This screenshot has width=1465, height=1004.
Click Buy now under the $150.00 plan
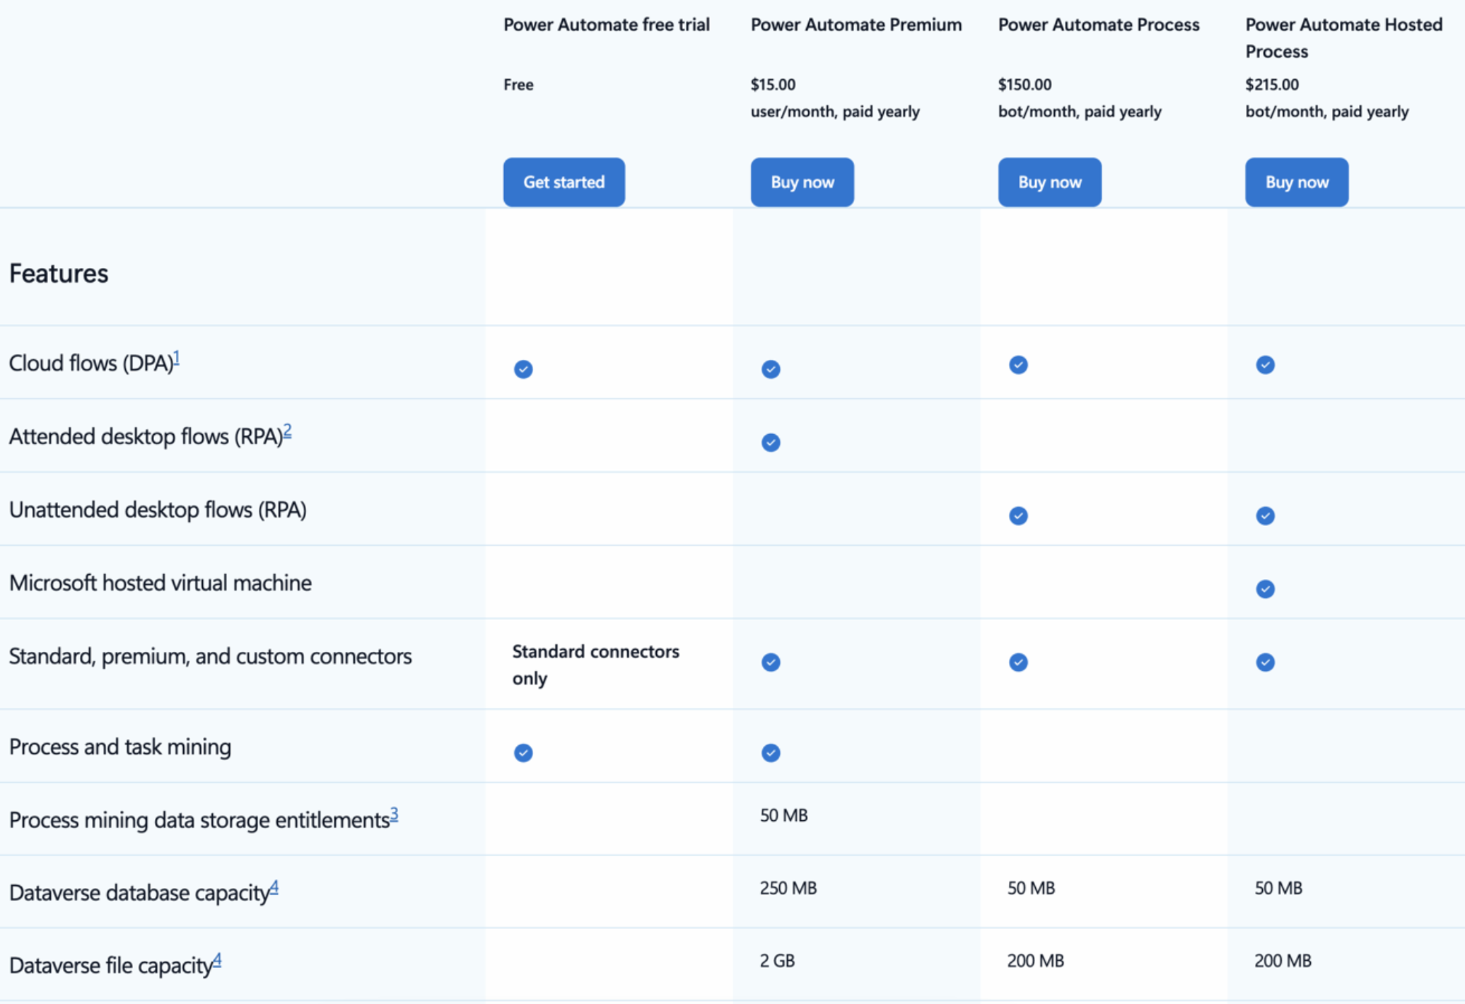[x=1049, y=182]
